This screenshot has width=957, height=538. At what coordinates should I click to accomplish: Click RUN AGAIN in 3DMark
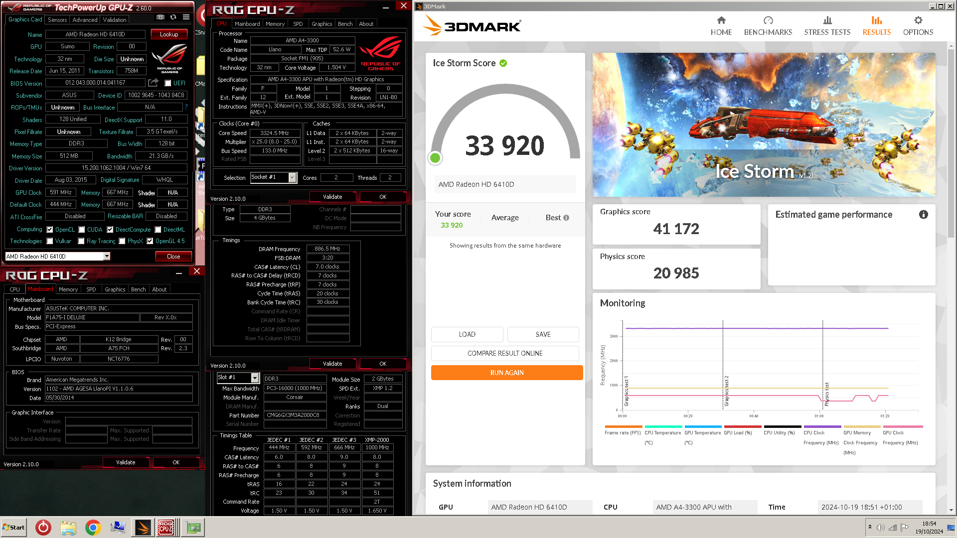pos(507,373)
